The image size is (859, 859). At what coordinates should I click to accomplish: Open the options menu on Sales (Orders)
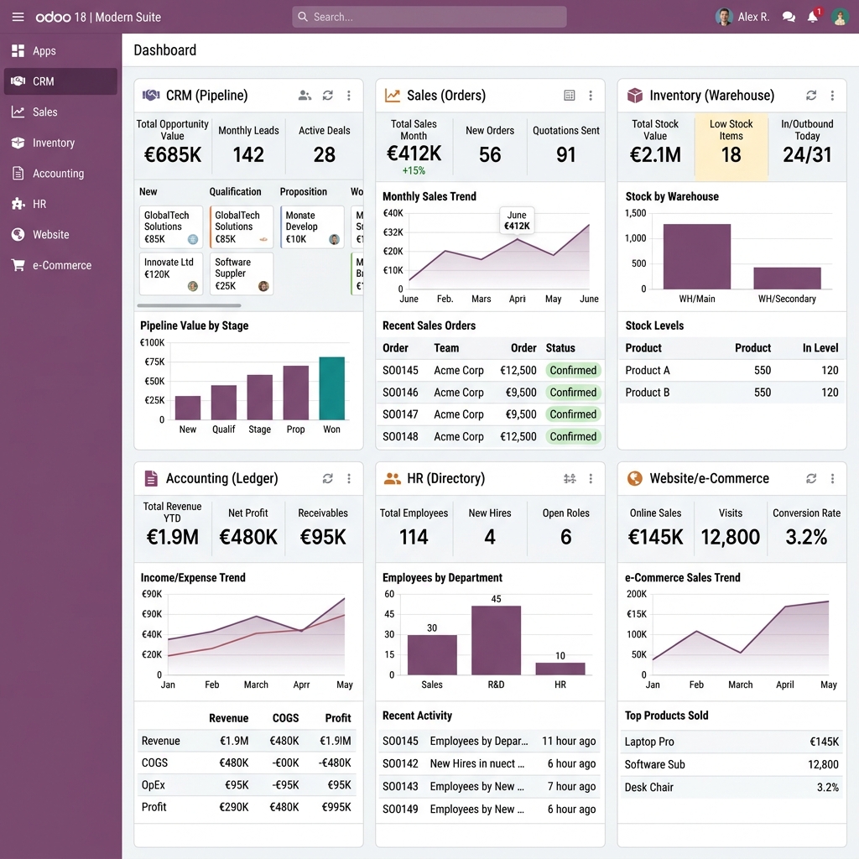[x=591, y=95]
